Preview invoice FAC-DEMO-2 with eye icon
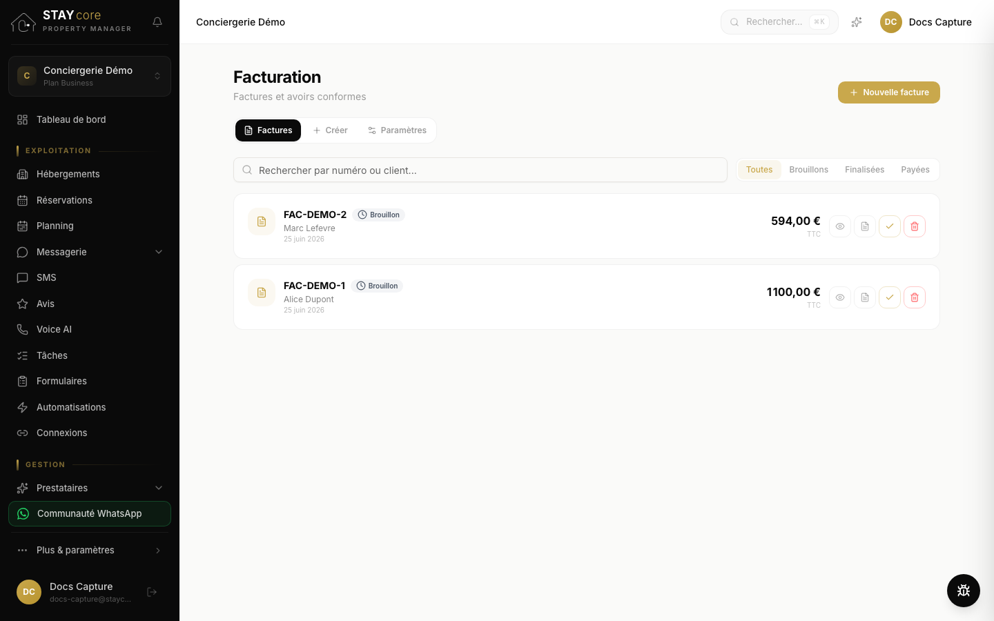Viewport: 994px width, 621px height. (x=840, y=226)
